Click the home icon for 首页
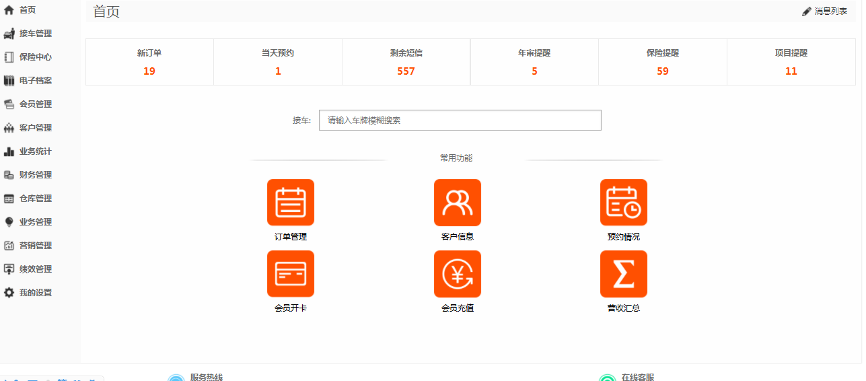 [9, 10]
